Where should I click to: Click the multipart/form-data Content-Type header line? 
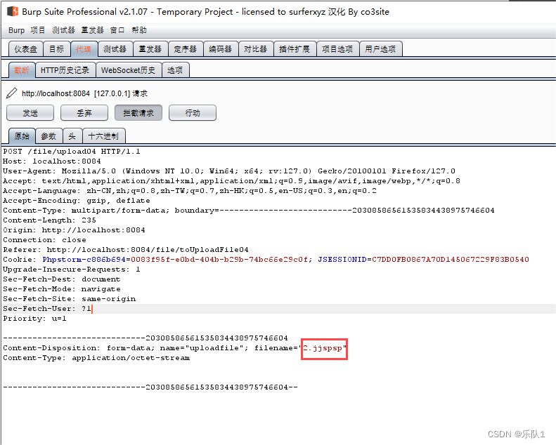[x=249, y=211]
